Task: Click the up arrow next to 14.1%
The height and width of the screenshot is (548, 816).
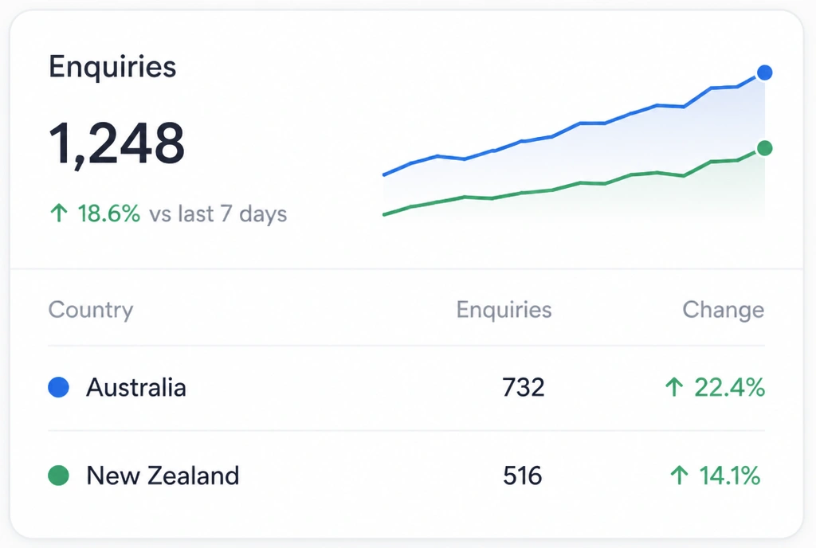Action: click(x=679, y=476)
